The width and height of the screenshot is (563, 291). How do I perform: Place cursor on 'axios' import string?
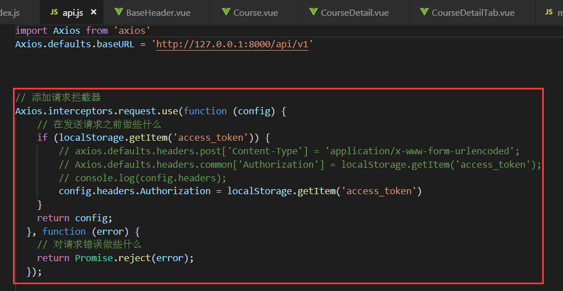point(132,31)
